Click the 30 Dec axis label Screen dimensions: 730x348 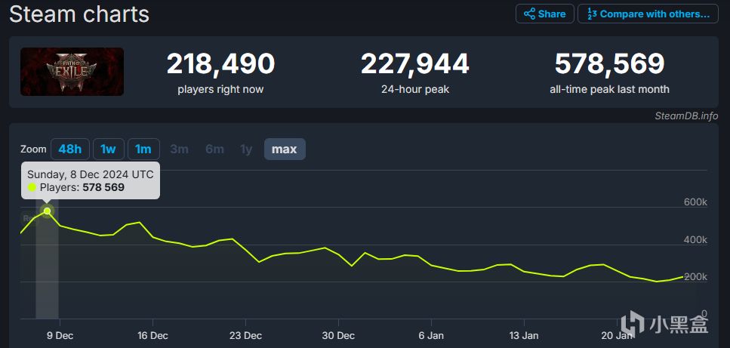(339, 335)
